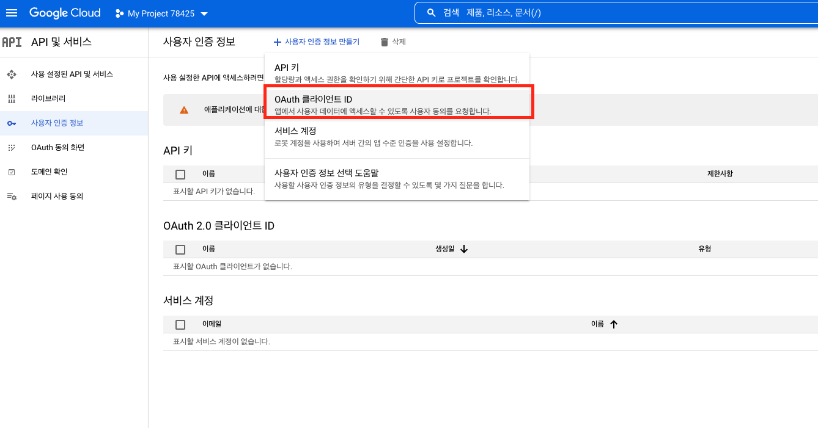Screen dimensions: 818x428
Task: Click the search field in top bar
Action: pos(611,13)
